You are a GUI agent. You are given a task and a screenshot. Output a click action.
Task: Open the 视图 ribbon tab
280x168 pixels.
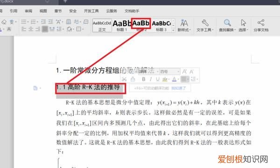[43, 11]
